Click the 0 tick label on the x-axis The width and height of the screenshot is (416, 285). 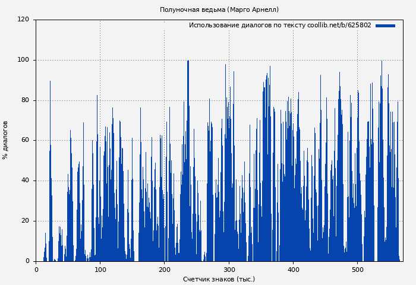(x=36, y=270)
